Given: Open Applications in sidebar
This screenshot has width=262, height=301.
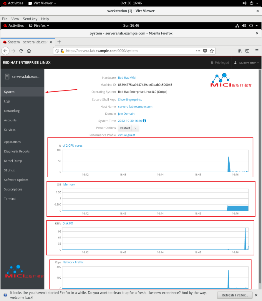Looking at the screenshot, I should [22, 142].
